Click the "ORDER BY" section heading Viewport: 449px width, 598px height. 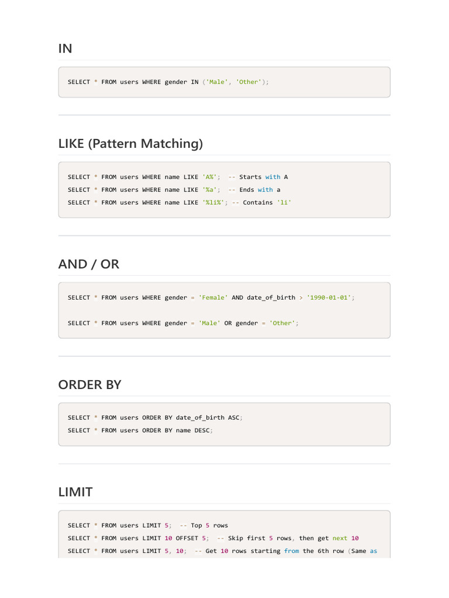tap(89, 384)
